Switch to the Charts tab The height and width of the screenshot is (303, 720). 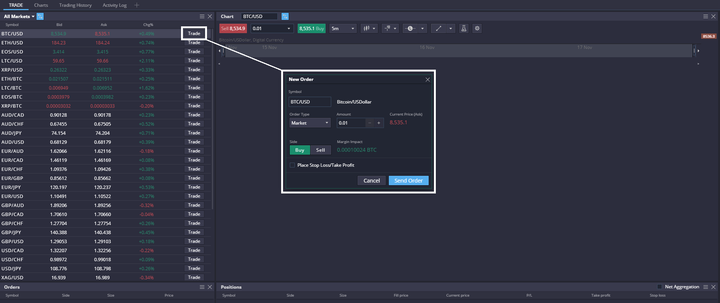coord(41,5)
